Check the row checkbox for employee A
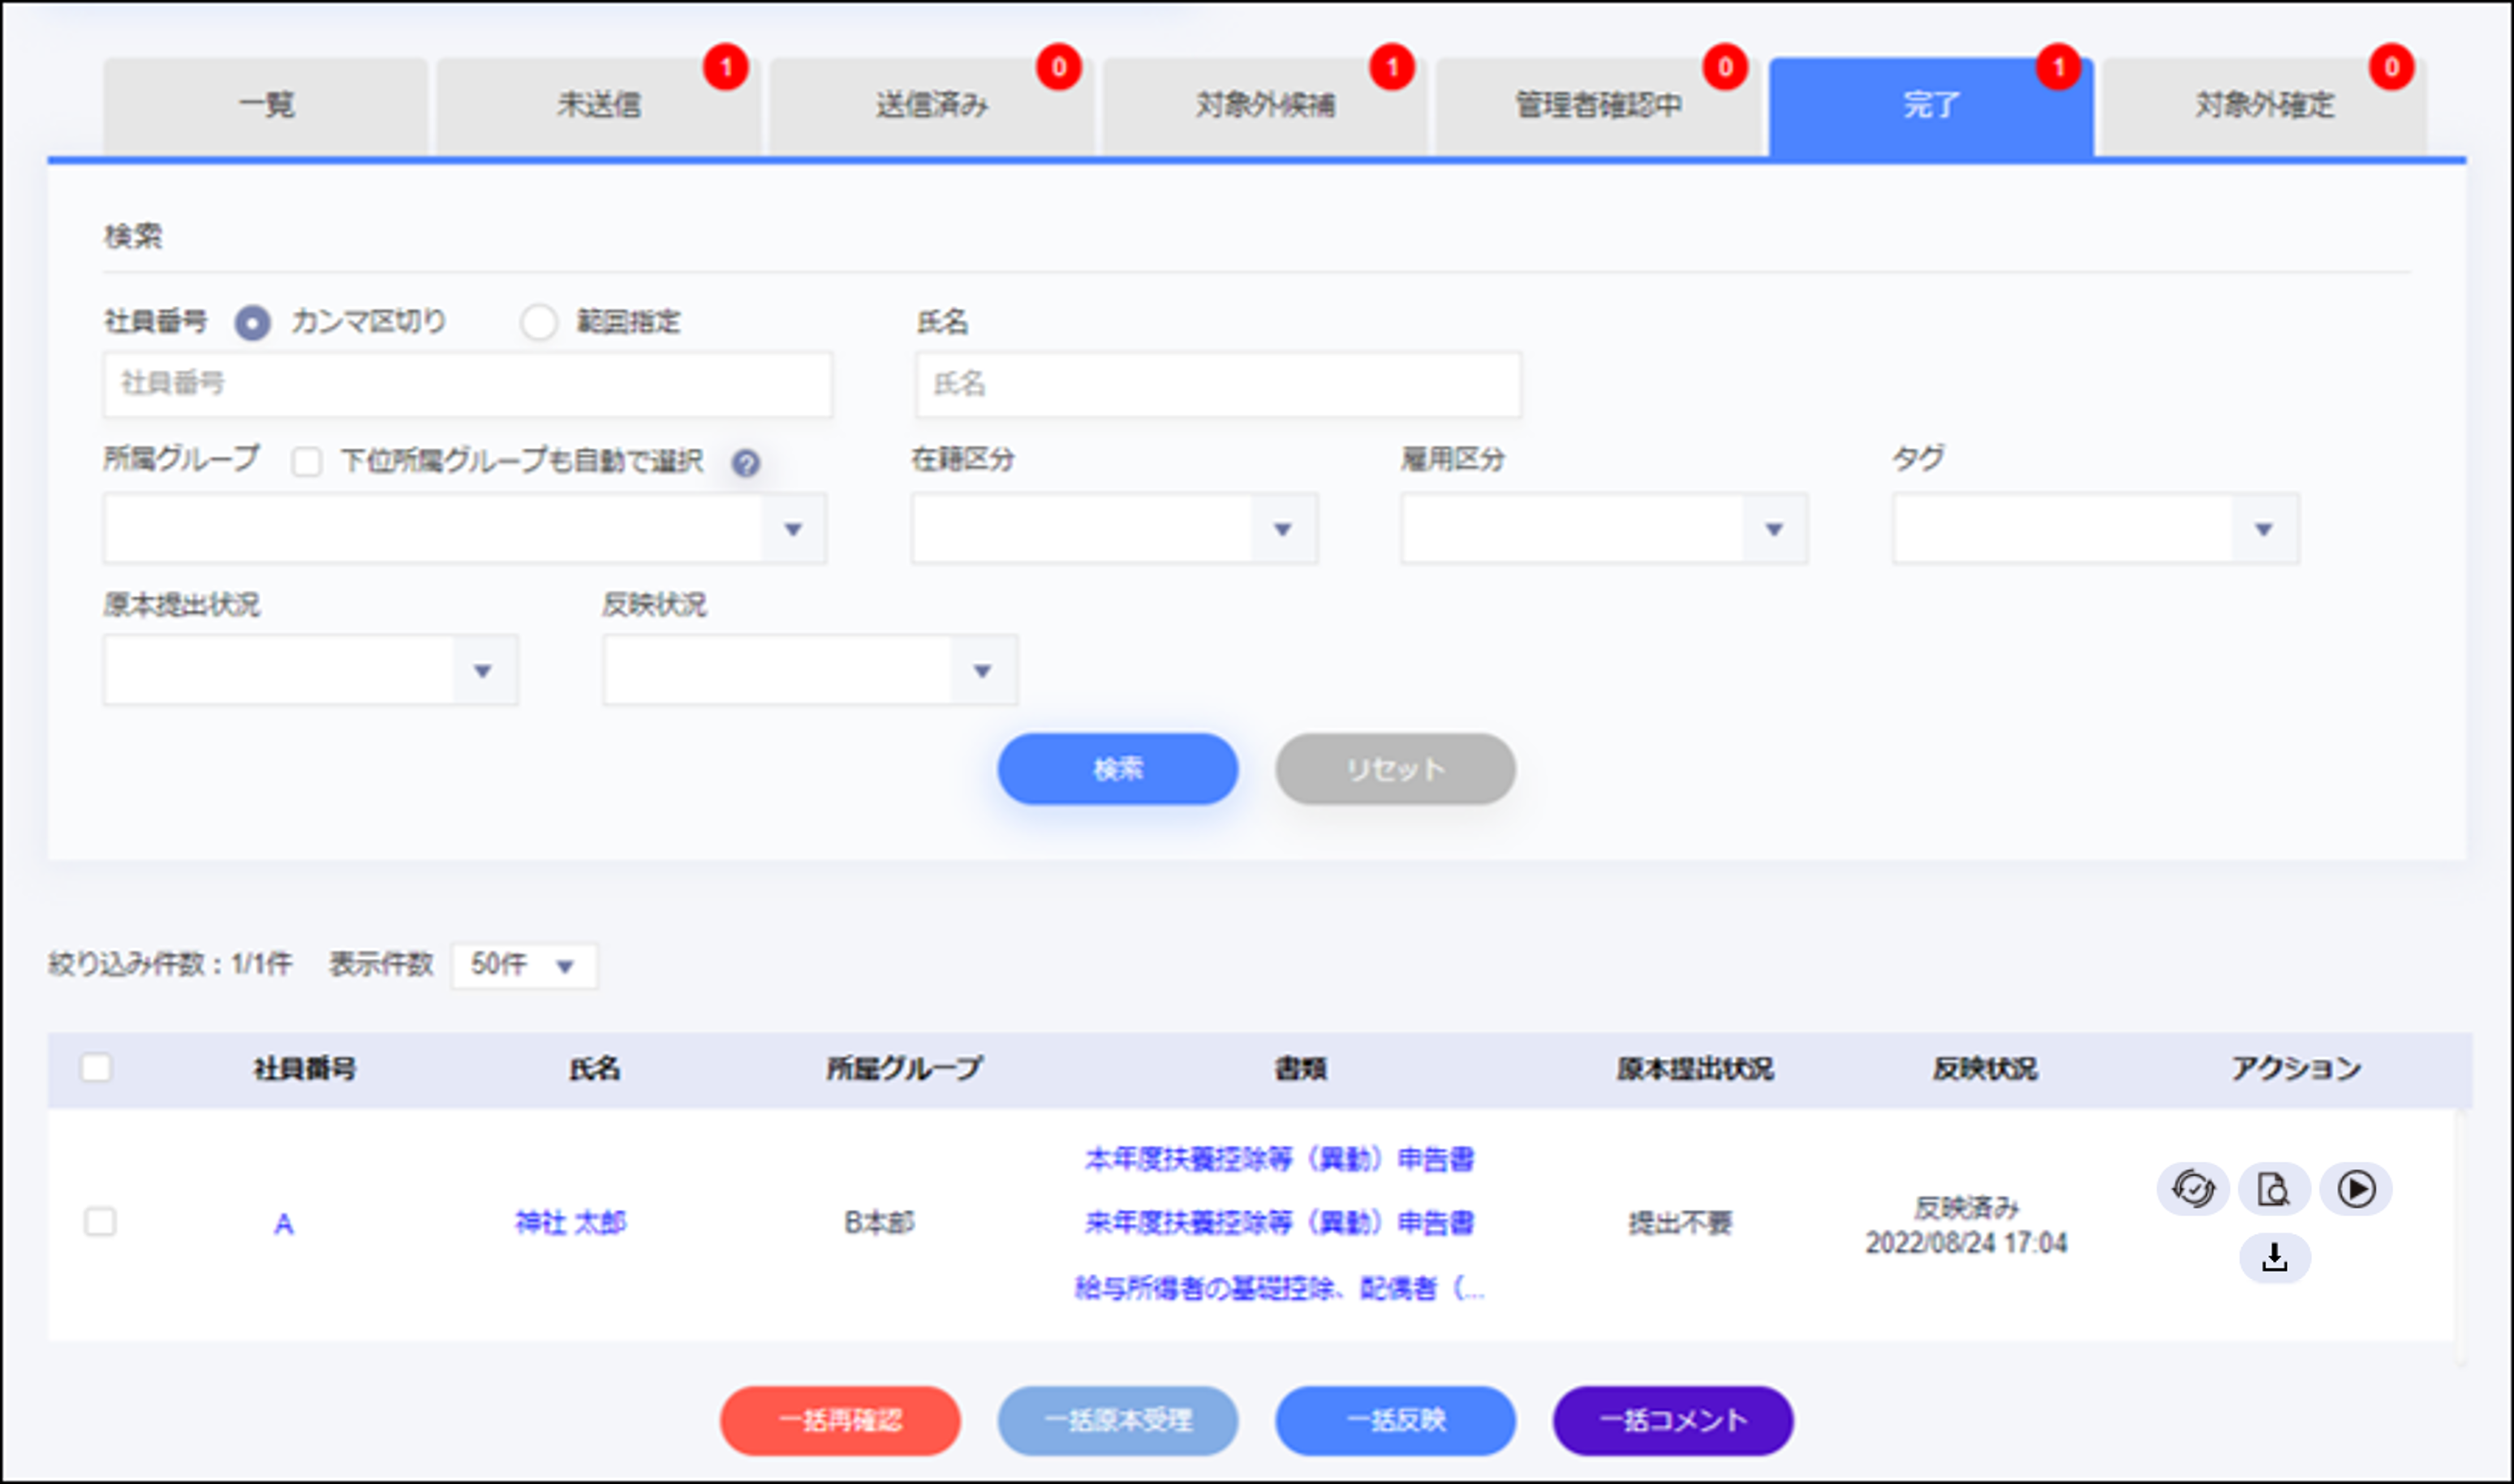This screenshot has height=1484, width=2514. [100, 1222]
